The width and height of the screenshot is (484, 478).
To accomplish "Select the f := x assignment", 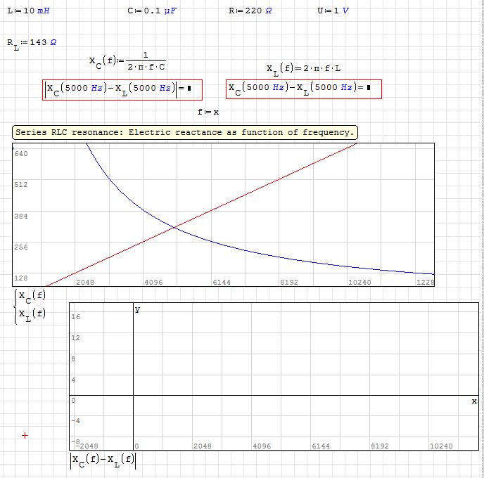I will (208, 112).
